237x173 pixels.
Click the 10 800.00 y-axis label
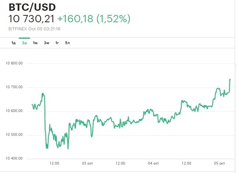pyautogui.click(x=14, y=63)
